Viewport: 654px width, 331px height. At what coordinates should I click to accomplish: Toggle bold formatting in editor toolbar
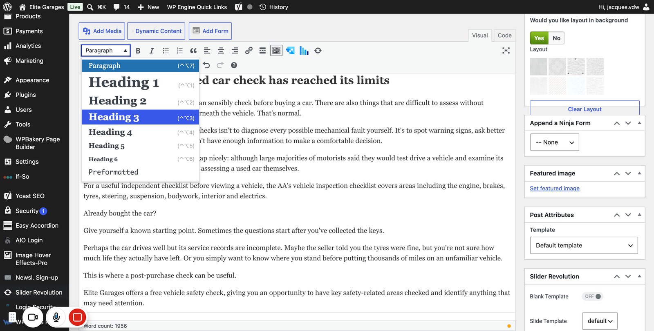click(x=138, y=51)
